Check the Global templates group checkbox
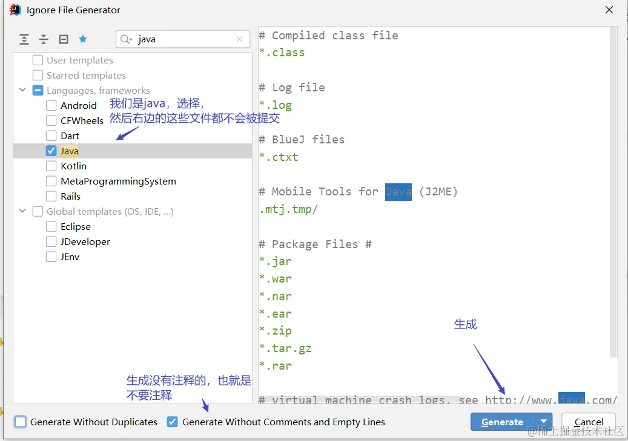 click(38, 211)
